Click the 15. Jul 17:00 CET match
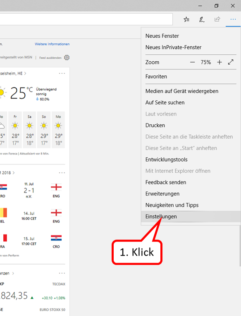The height and width of the screenshot is (316, 241). coord(29,241)
